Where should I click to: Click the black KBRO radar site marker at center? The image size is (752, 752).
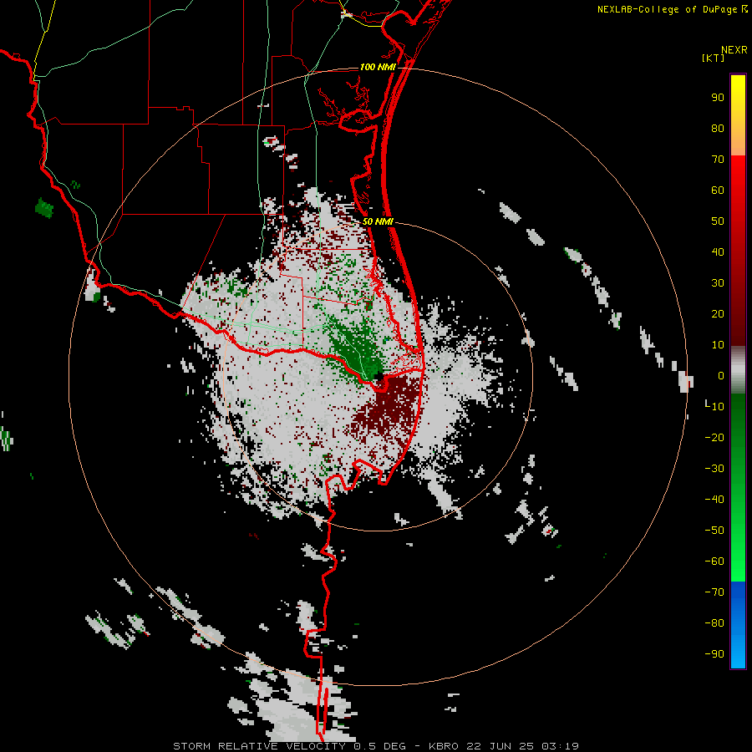(x=379, y=376)
